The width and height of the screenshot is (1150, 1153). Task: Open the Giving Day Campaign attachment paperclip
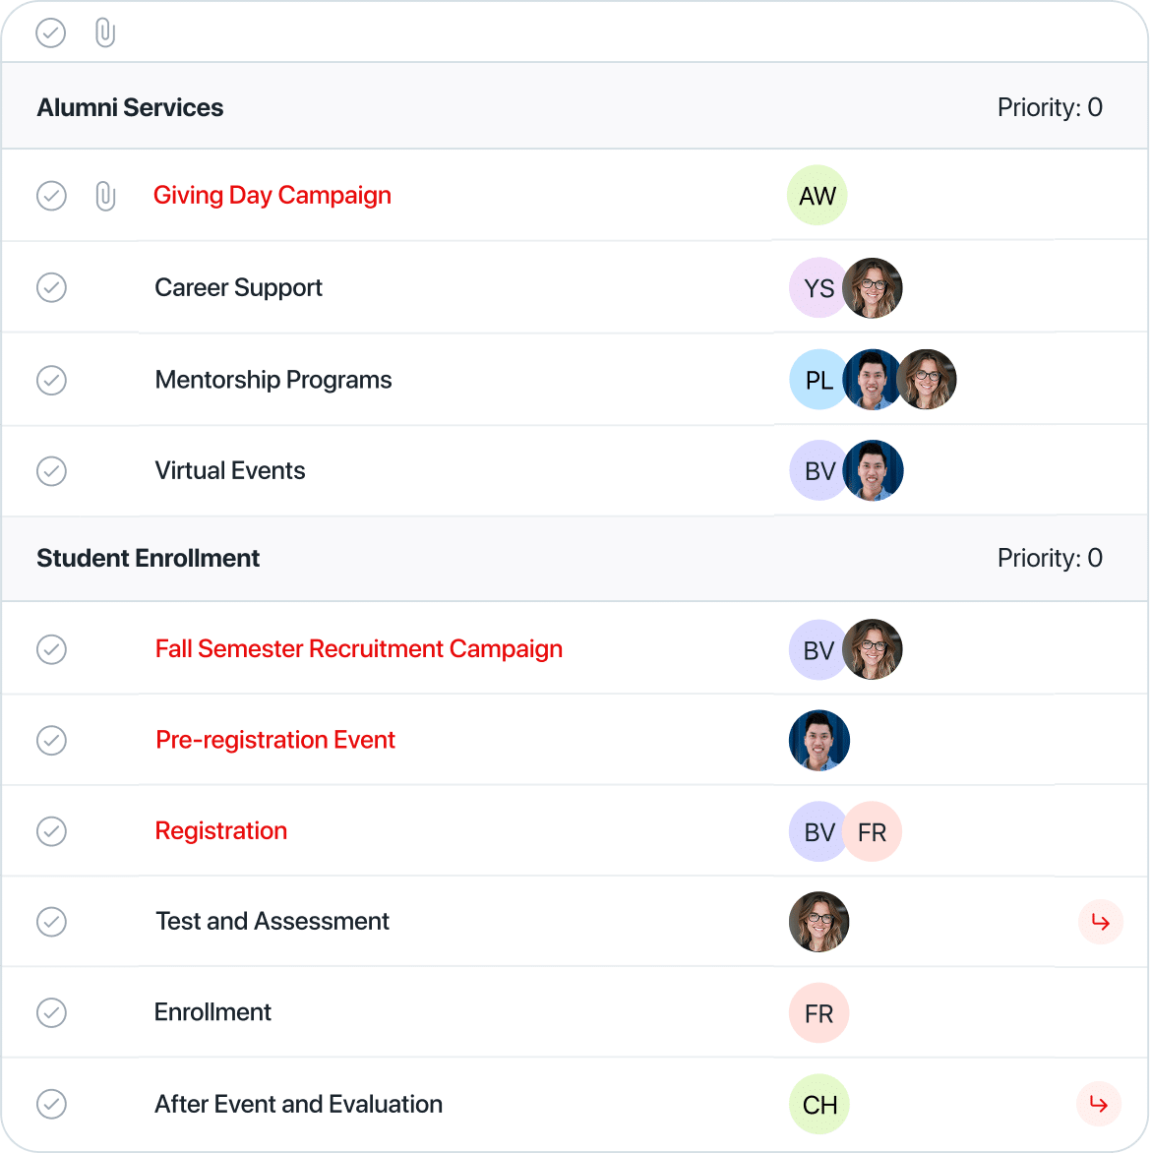click(105, 197)
